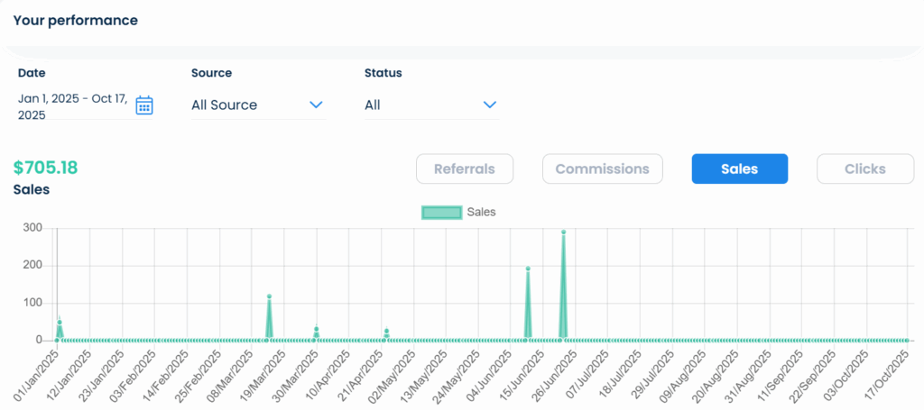Click the Your performance heading

[x=76, y=20]
